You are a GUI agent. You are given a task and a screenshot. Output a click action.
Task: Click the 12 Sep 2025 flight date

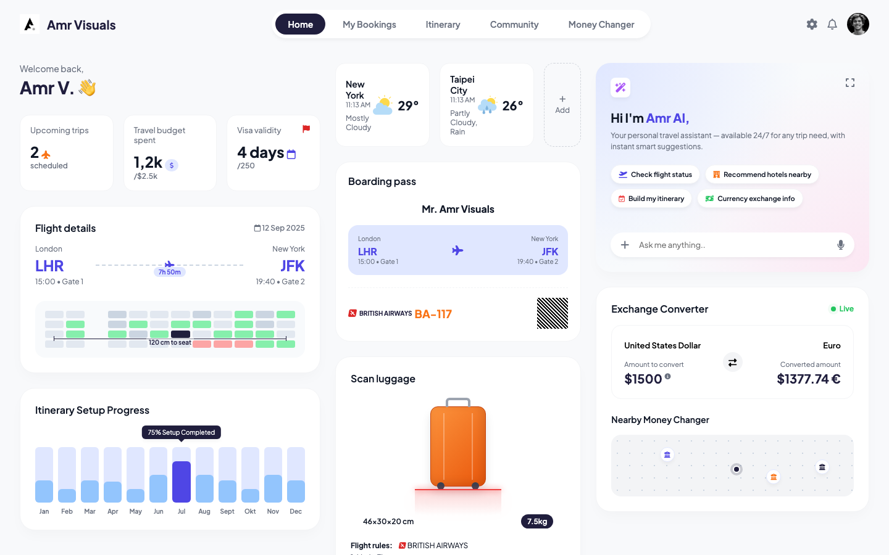point(280,228)
